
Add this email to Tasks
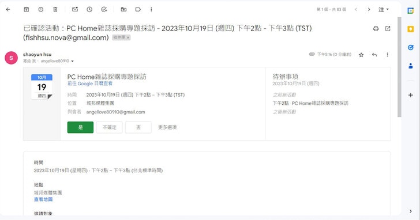pyautogui.click(x=104, y=9)
